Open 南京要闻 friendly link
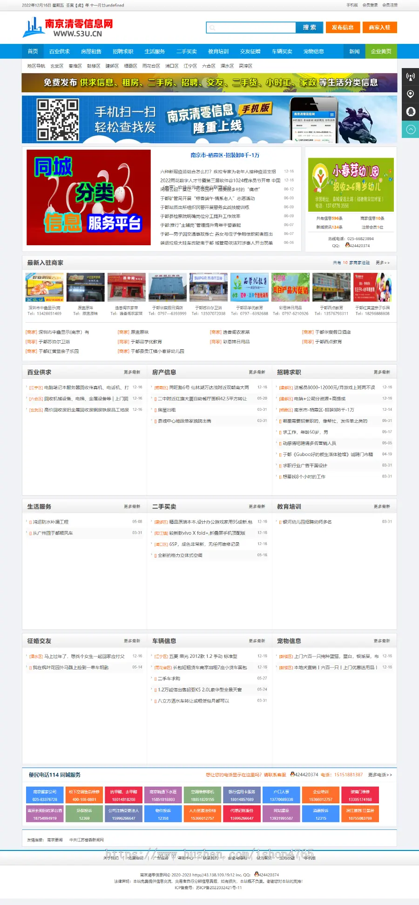Viewport: 419px width, 905px height. tap(55, 840)
